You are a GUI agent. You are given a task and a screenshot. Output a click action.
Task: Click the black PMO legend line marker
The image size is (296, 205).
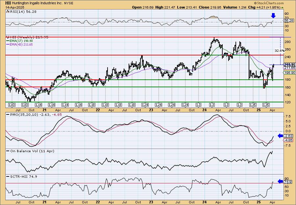tap(8, 114)
